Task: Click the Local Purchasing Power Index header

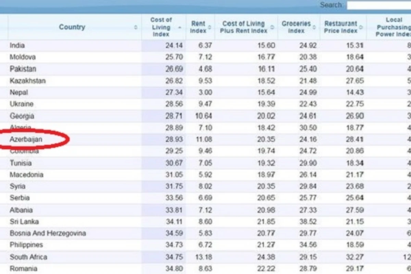Action: 393,27
